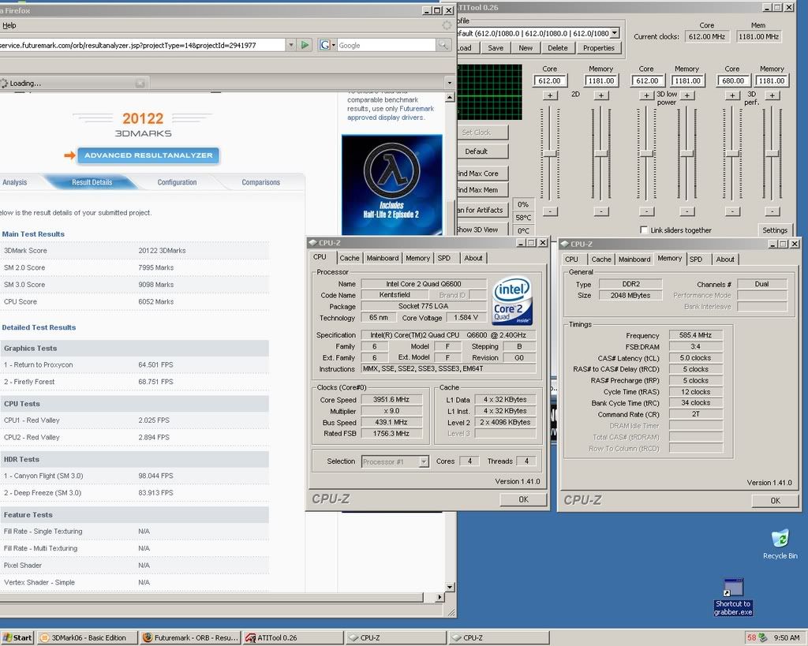
Task: Click the 3D perf. Core clock field showing 680.00
Action: pos(733,81)
